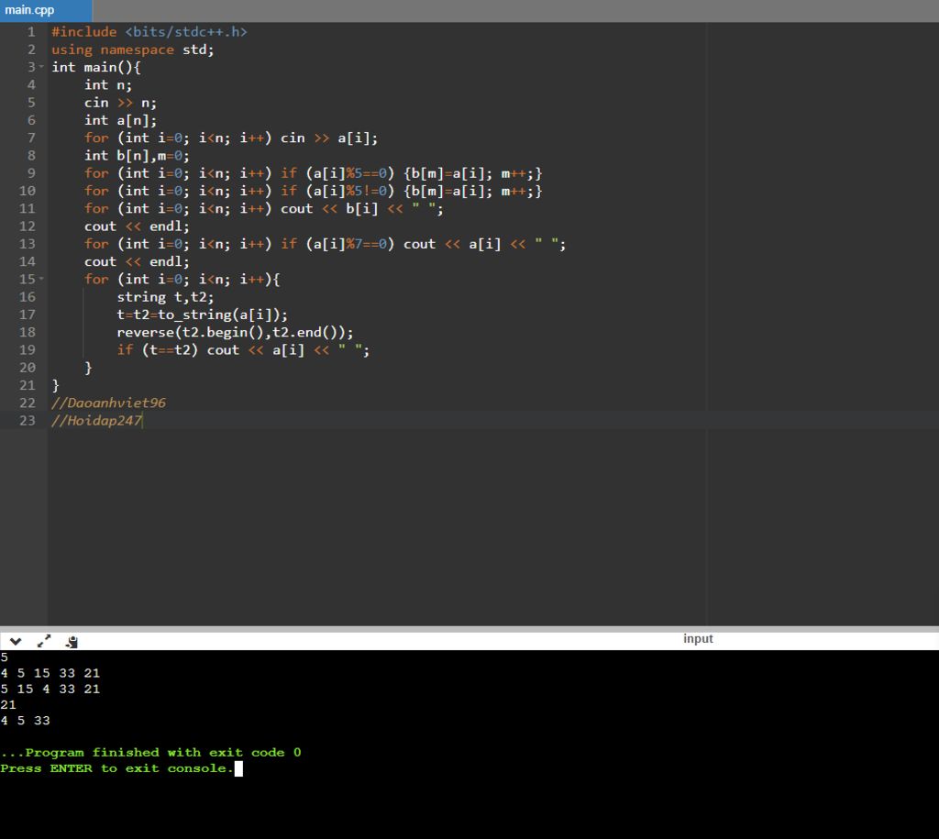Viewport: 939px width, 839px height.
Task: Click 'Program finished with exit code 0' message
Action: click(151, 752)
